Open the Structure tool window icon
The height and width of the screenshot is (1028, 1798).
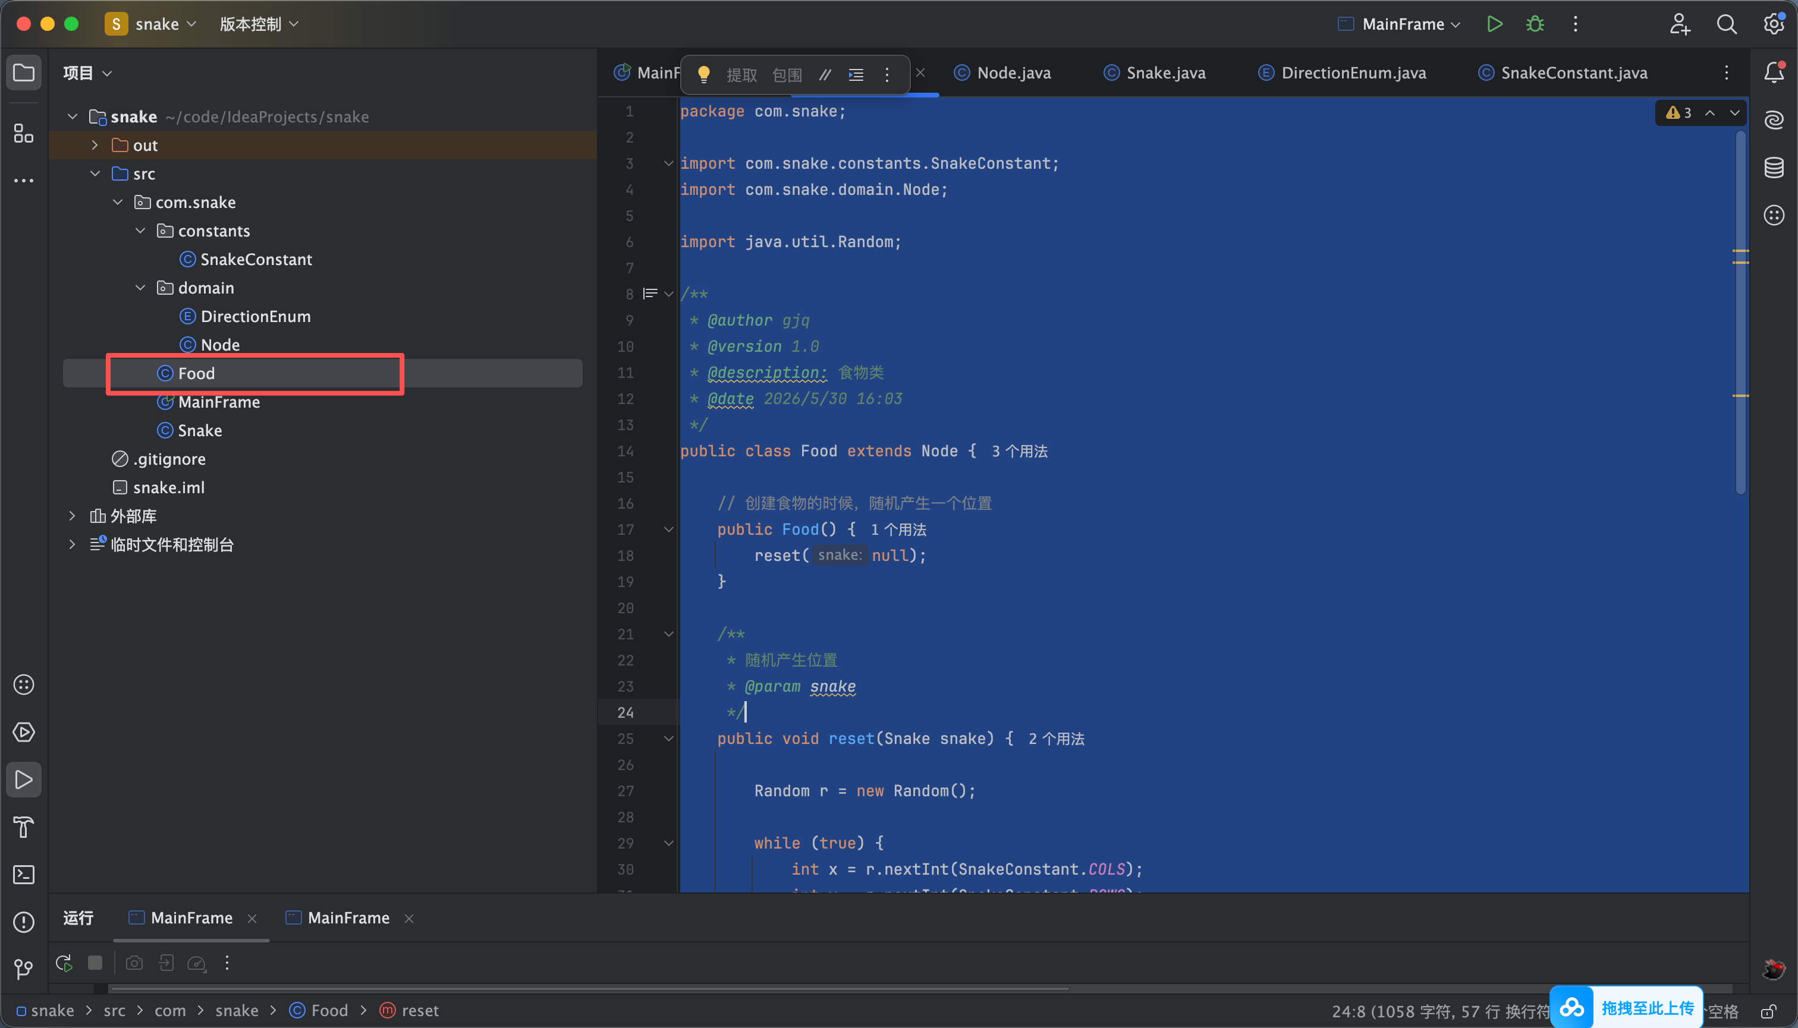pyautogui.click(x=24, y=134)
